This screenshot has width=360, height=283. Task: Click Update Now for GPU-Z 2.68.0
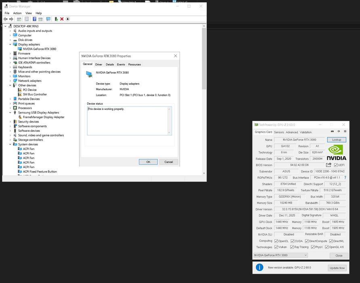[x=337, y=268]
